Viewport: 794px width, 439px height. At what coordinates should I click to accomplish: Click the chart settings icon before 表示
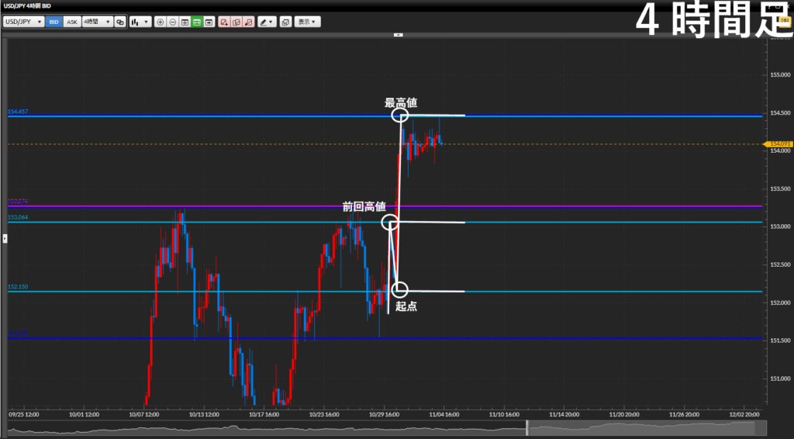(x=285, y=22)
